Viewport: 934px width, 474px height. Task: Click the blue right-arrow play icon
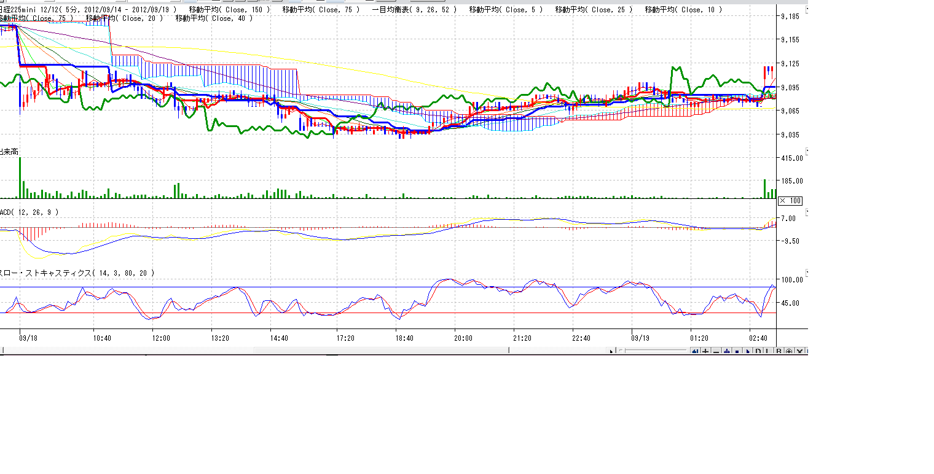(x=747, y=351)
